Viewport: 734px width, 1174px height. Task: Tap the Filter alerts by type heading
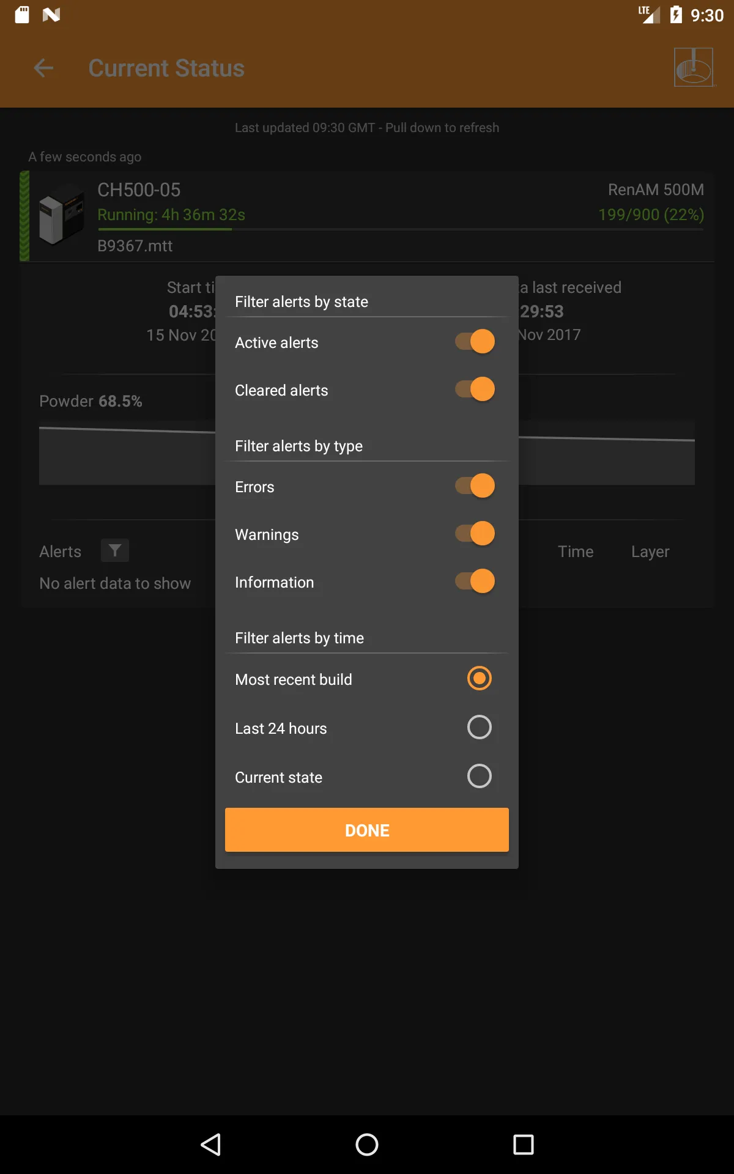298,446
